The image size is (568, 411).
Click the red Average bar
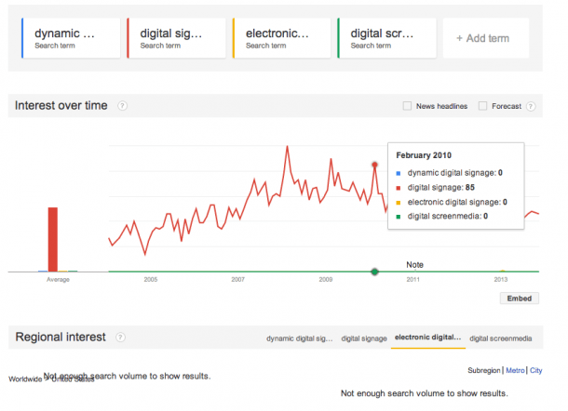[x=53, y=239]
